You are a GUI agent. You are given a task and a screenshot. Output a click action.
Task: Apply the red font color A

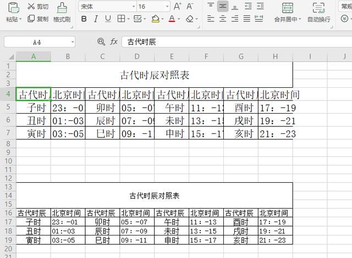(x=172, y=19)
